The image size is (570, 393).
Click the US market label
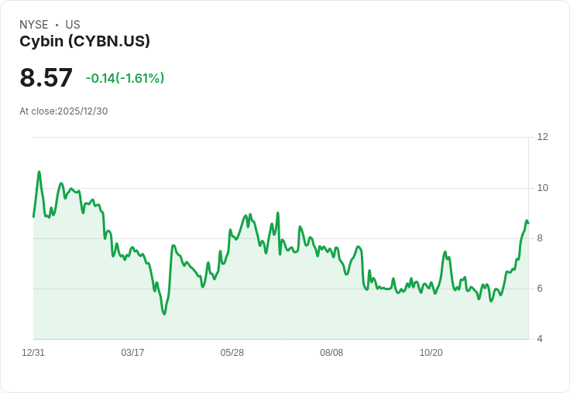[73, 25]
